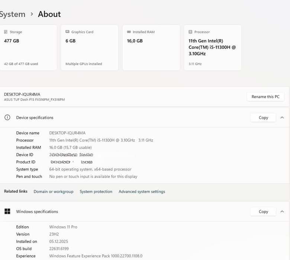Copy the Windows specifications
Image resolution: width=290 pixels, height=260 pixels.
(x=263, y=211)
